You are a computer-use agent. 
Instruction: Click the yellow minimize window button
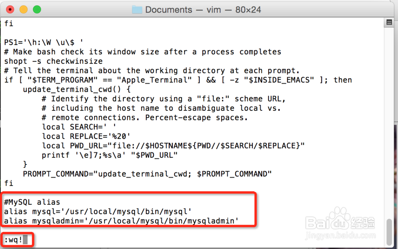coord(23,10)
